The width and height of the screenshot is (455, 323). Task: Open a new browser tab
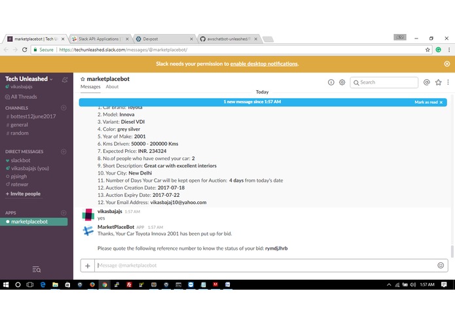pyautogui.click(x=268, y=39)
